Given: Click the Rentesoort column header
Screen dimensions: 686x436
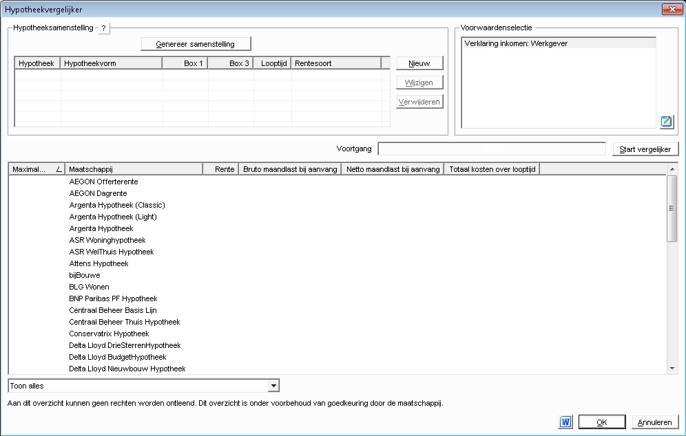Looking at the screenshot, I should [336, 63].
